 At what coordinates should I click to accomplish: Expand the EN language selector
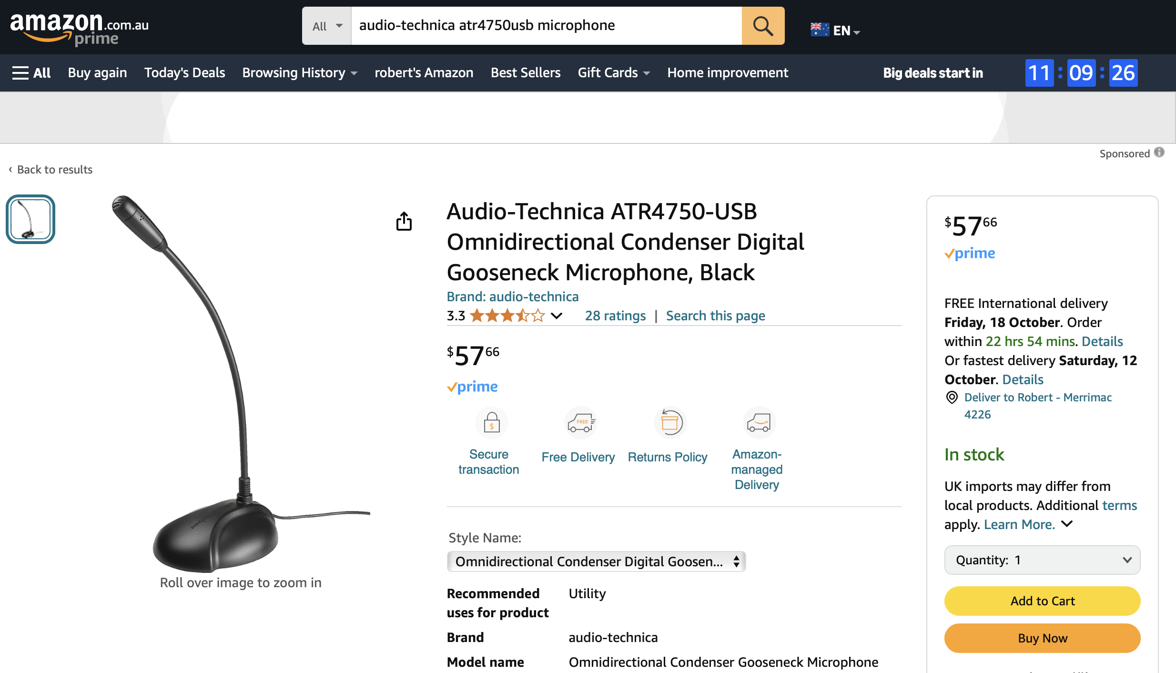[x=835, y=31]
